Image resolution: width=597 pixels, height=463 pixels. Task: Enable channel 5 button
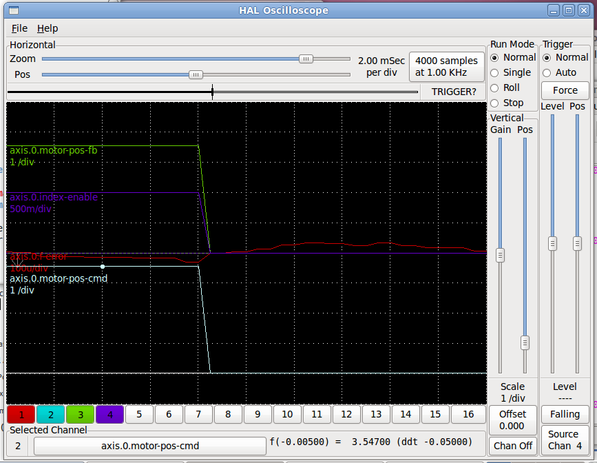pyautogui.click(x=139, y=415)
